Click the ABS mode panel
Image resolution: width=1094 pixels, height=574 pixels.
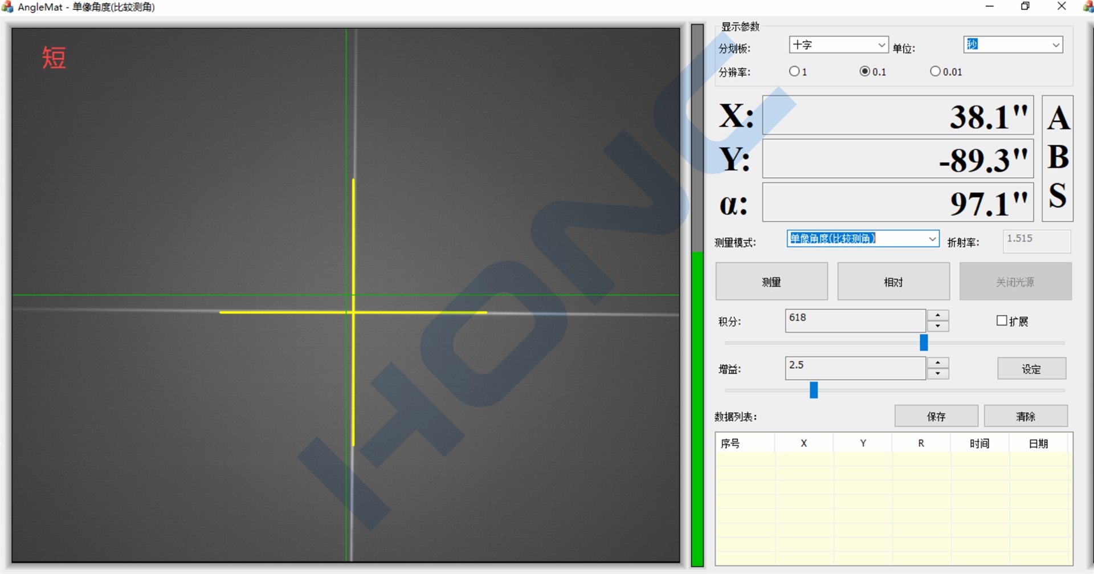(1058, 158)
